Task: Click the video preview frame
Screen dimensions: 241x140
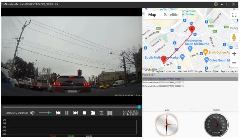Action: click(72, 56)
